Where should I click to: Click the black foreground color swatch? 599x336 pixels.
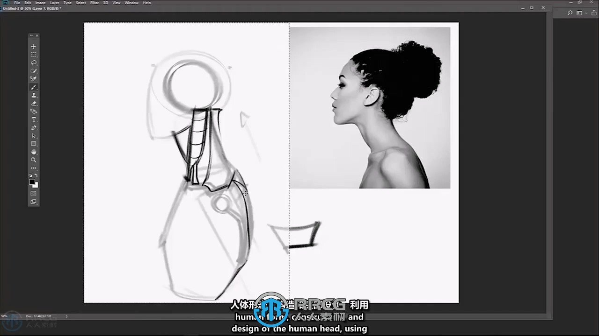coord(32,182)
